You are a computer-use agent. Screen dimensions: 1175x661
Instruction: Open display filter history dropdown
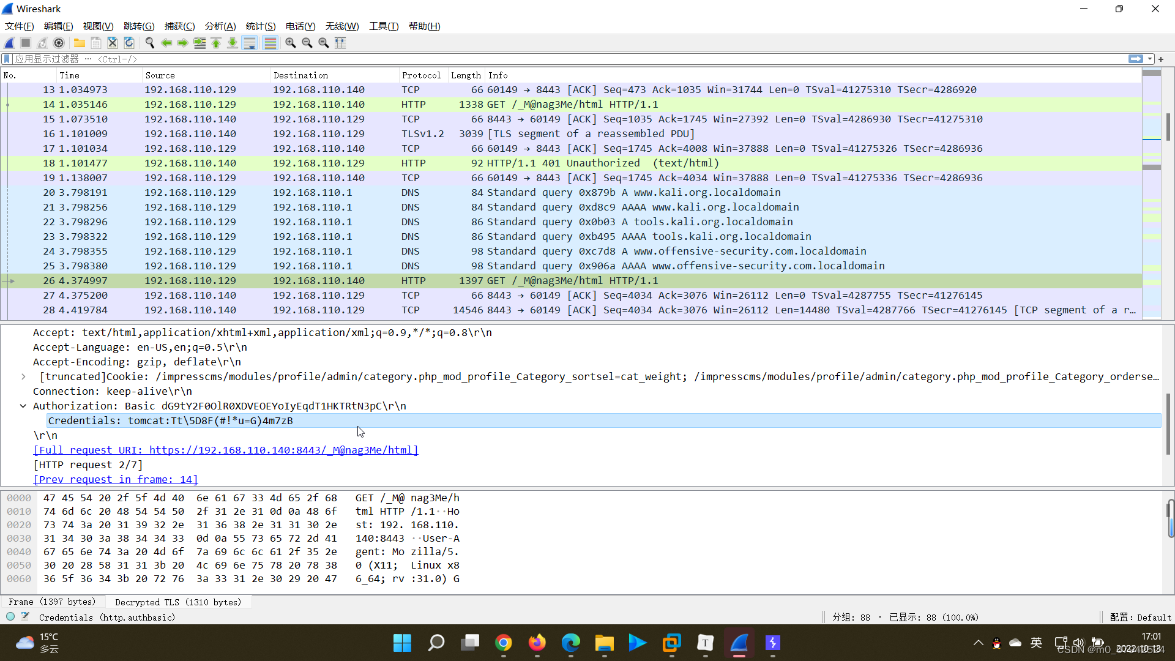coord(1150,59)
